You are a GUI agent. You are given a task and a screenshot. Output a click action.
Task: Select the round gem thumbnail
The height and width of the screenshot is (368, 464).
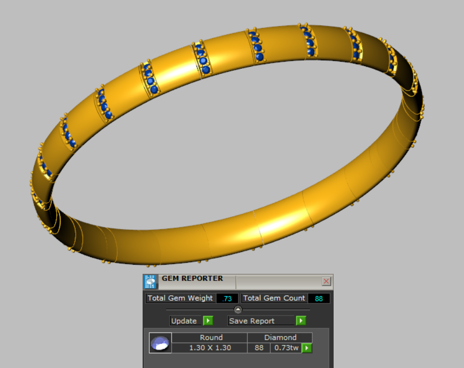coord(160,343)
